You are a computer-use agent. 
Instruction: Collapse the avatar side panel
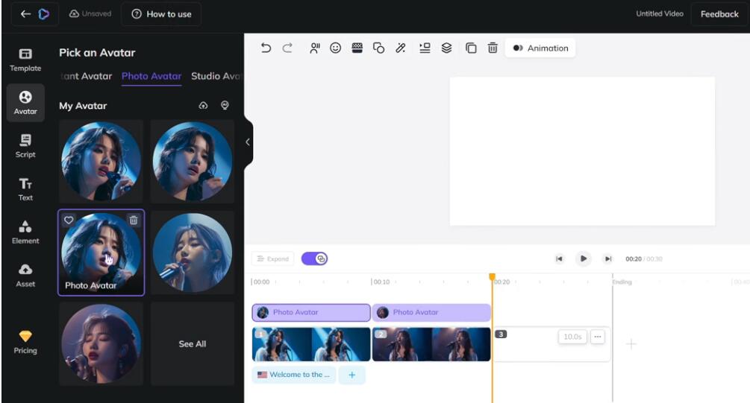point(248,142)
